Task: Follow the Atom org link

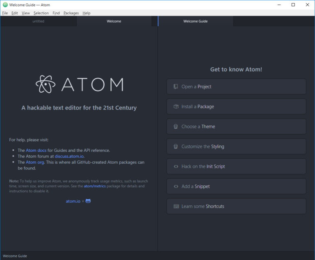Action: (35, 162)
